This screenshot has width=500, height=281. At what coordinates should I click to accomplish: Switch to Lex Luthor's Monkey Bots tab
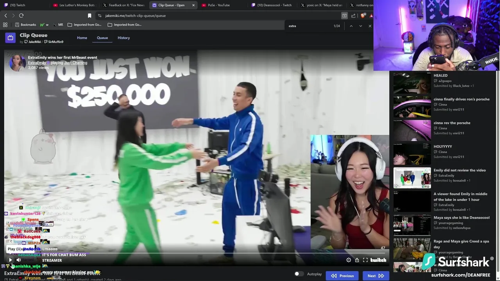click(74, 5)
